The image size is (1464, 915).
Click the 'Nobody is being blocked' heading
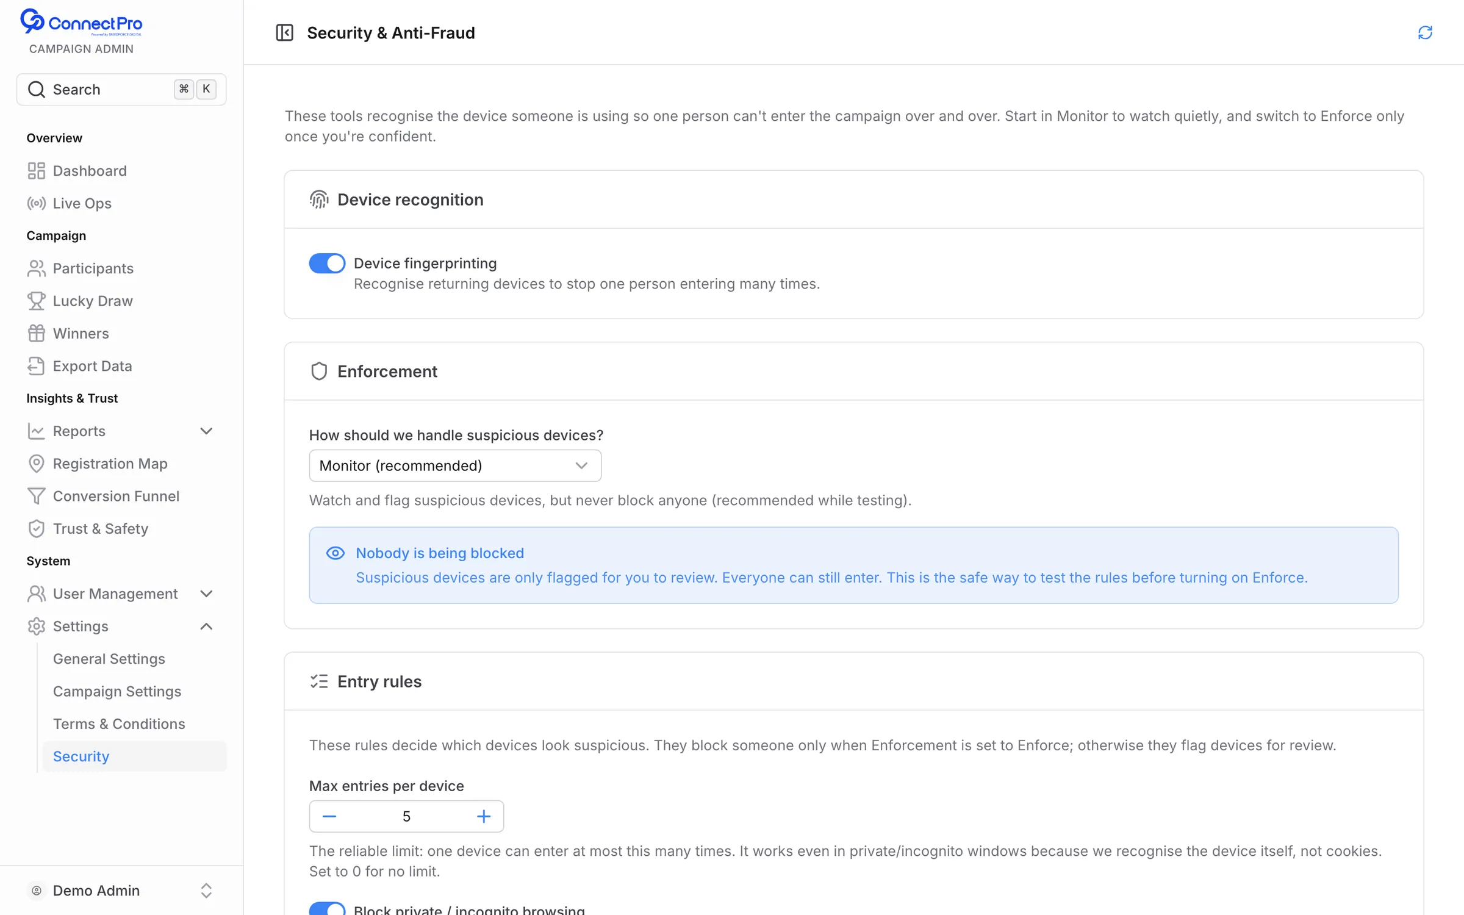[x=440, y=553]
